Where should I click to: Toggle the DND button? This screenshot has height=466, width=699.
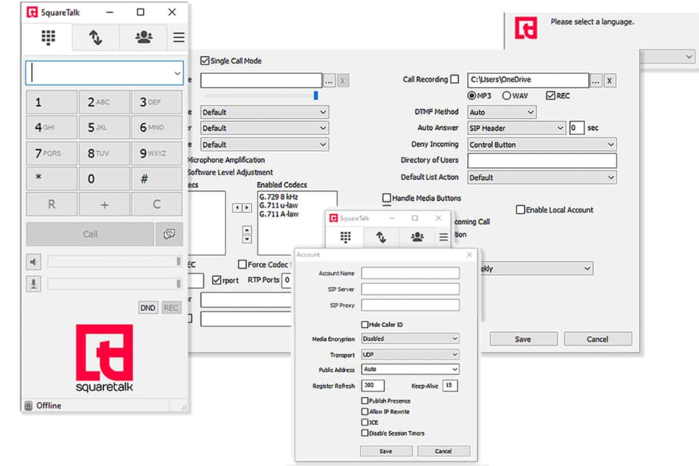(148, 308)
